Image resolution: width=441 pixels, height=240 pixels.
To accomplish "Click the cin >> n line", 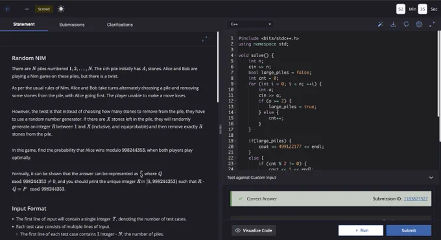I will point(259,67).
